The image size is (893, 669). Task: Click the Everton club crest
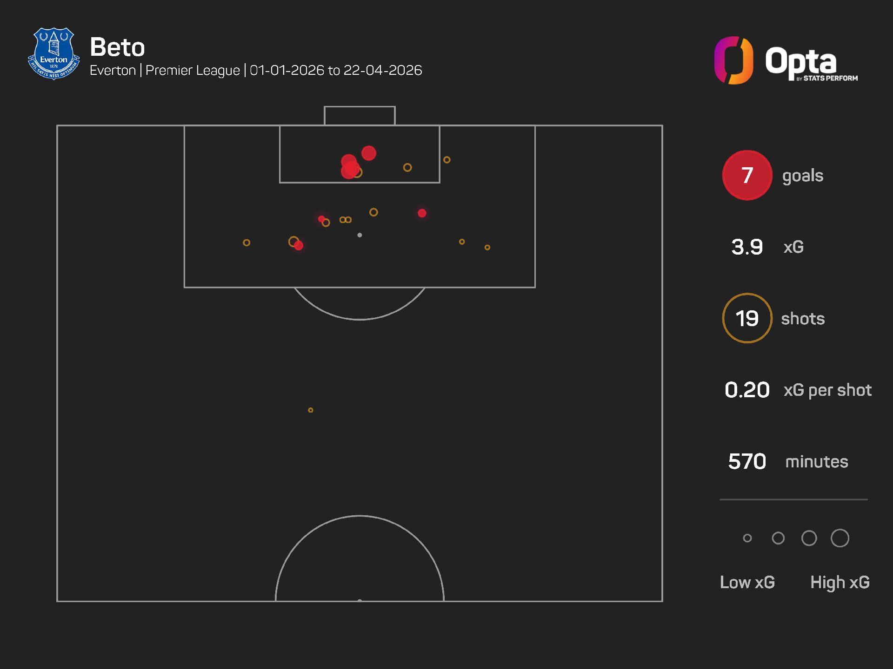point(54,54)
